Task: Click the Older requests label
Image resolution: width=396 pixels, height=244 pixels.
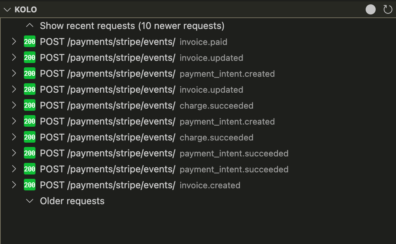Action: [x=72, y=201]
